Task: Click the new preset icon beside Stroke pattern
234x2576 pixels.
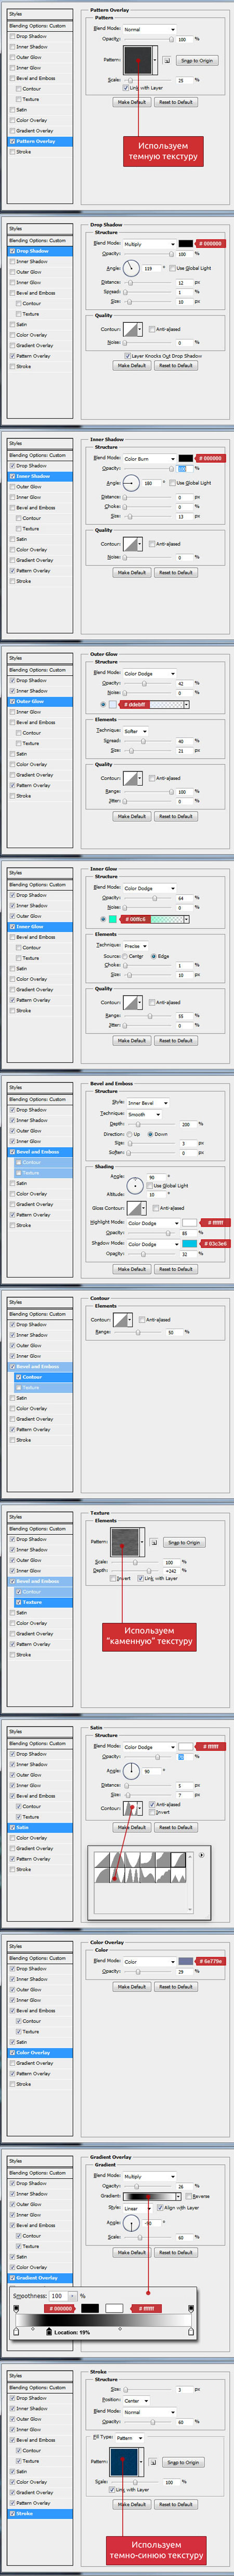Action: [154, 2463]
